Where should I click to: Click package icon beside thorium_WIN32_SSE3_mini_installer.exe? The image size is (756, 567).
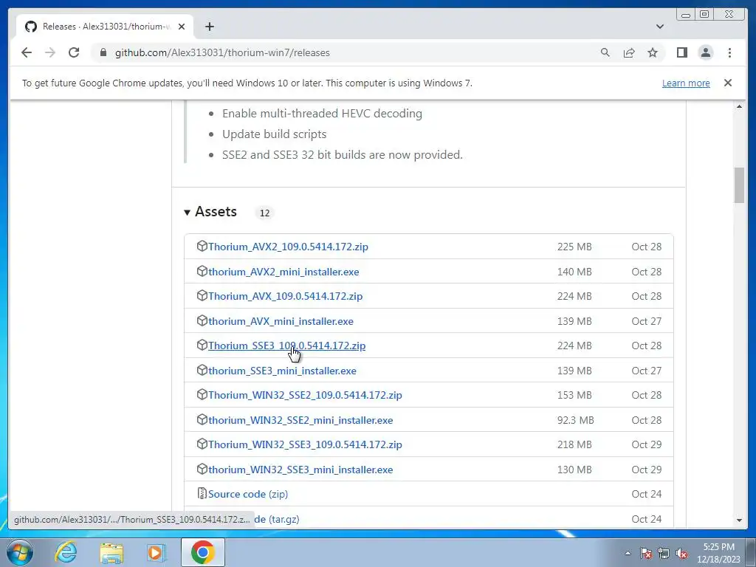(202, 469)
